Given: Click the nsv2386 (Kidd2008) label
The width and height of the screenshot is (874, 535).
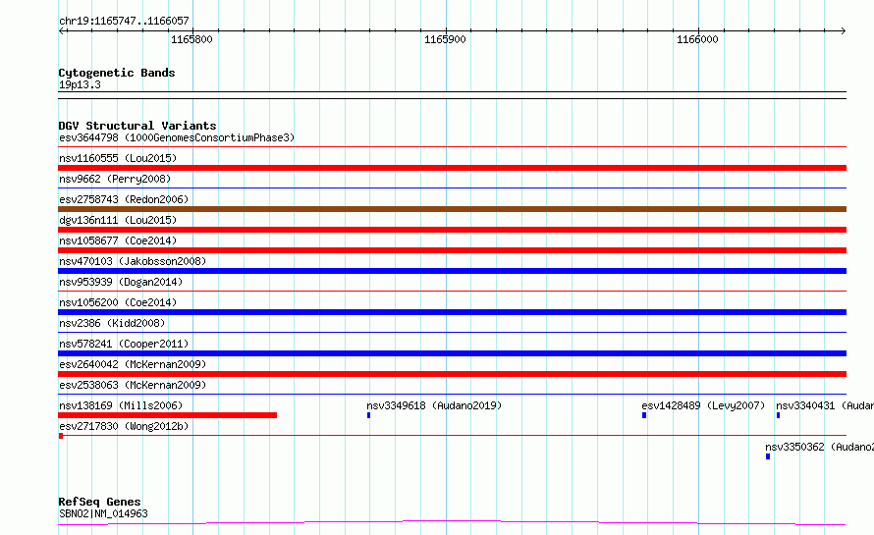Looking at the screenshot, I should [112, 323].
